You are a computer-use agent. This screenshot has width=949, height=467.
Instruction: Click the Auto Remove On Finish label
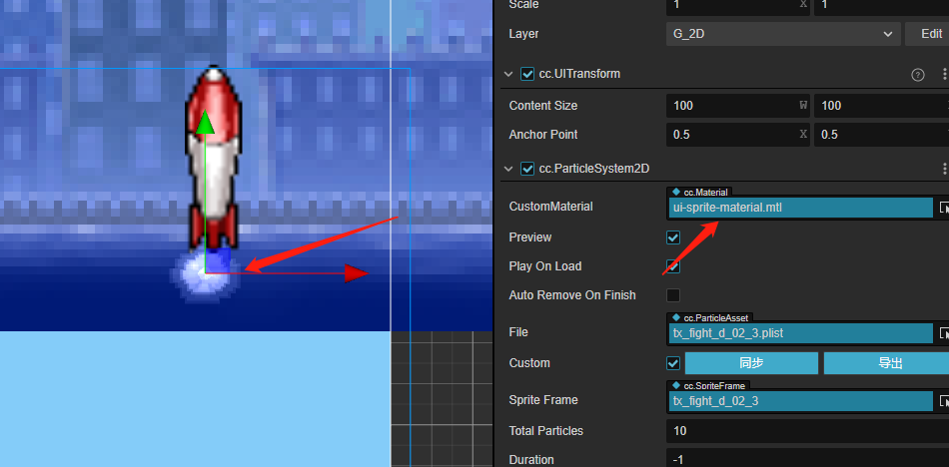click(572, 295)
